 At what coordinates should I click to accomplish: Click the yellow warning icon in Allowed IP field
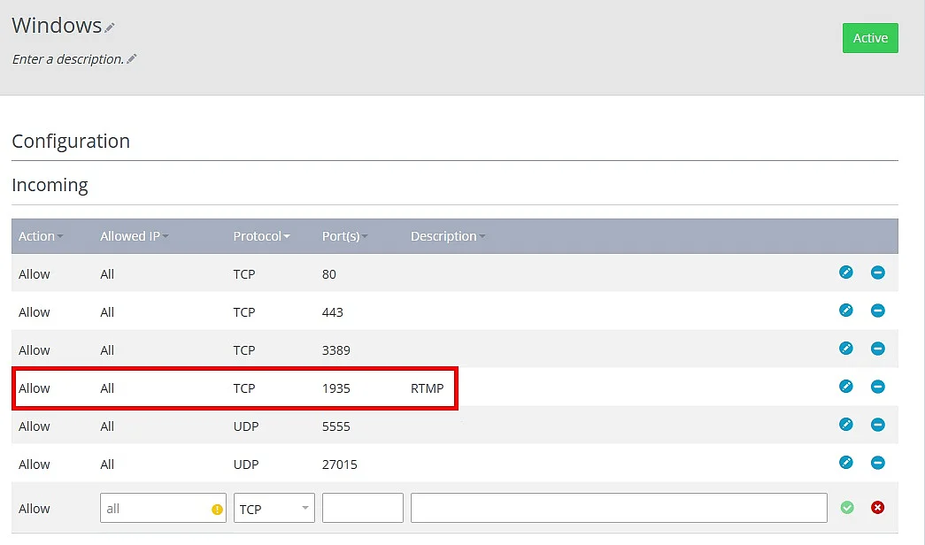point(217,509)
